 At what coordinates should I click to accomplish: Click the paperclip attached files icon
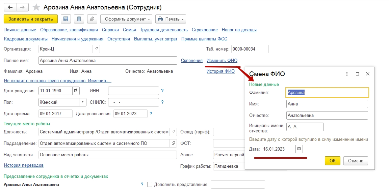92,19
